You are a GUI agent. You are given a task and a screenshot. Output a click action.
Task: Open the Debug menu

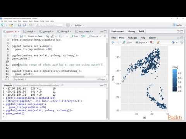[36, 21]
